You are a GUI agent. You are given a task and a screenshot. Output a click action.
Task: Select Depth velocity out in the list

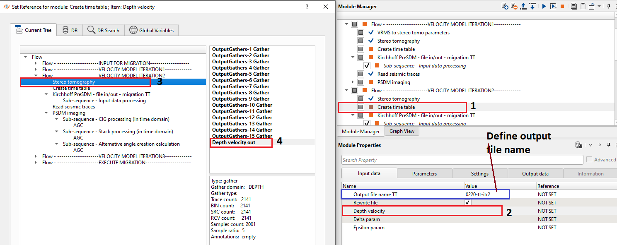pyautogui.click(x=234, y=142)
